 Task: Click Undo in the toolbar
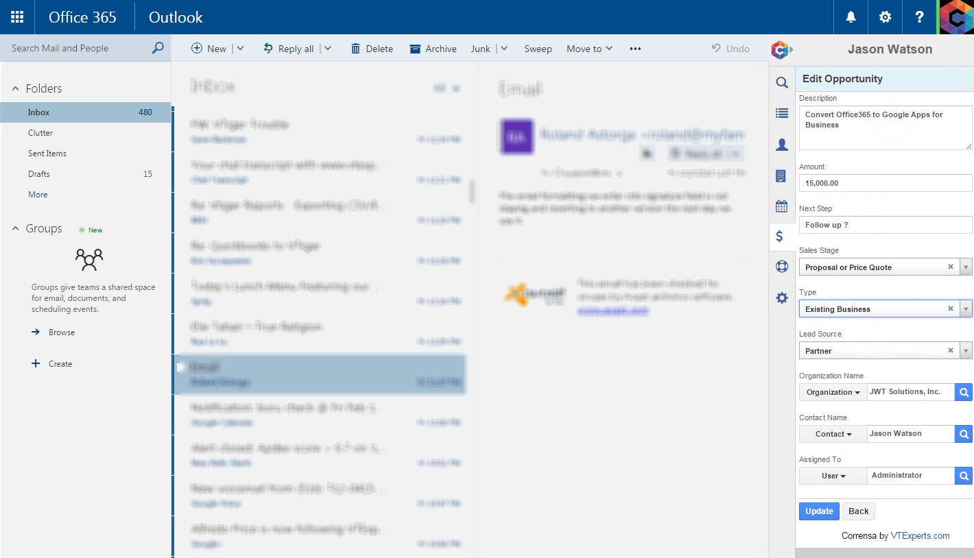coord(730,49)
